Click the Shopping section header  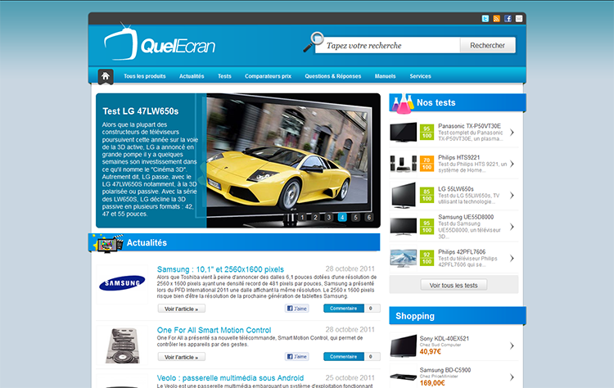pyautogui.click(x=458, y=316)
